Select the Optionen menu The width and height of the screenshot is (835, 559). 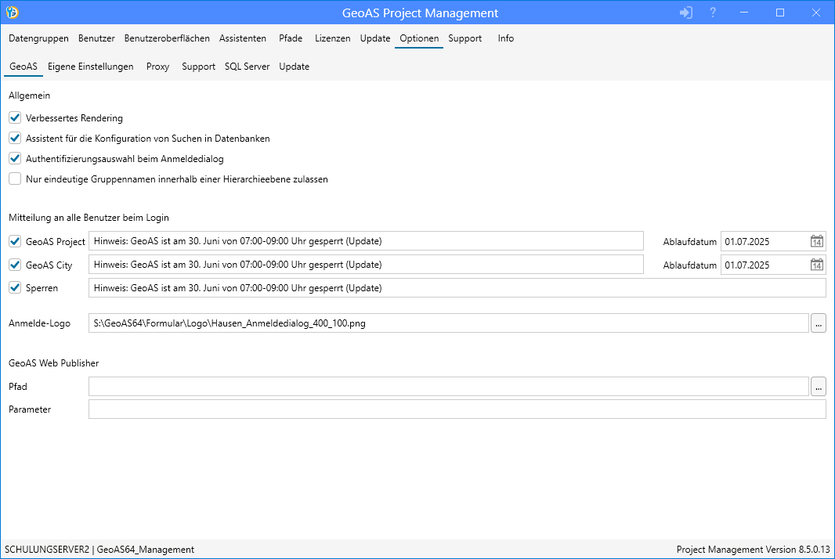click(x=419, y=38)
